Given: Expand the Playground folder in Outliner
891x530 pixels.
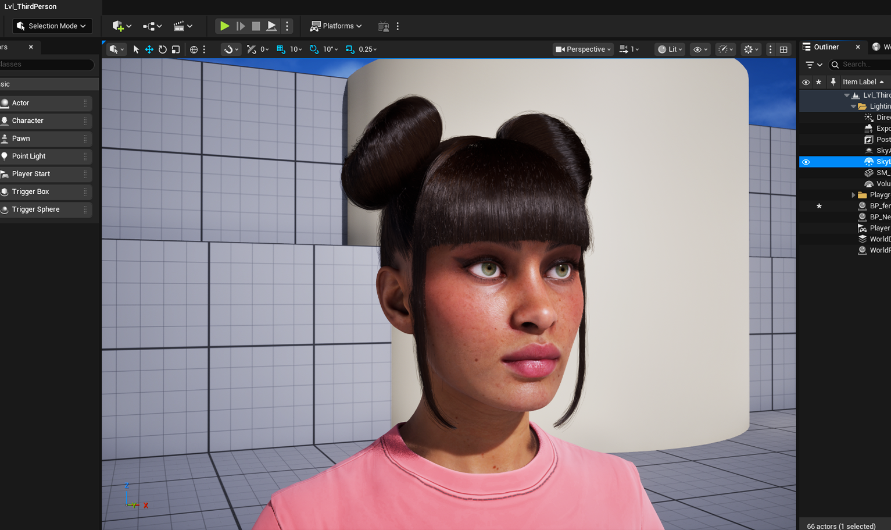Looking at the screenshot, I should point(853,195).
